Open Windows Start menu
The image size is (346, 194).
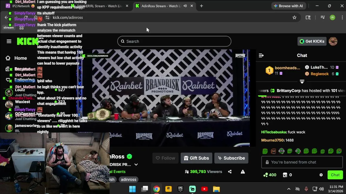(x=132, y=189)
